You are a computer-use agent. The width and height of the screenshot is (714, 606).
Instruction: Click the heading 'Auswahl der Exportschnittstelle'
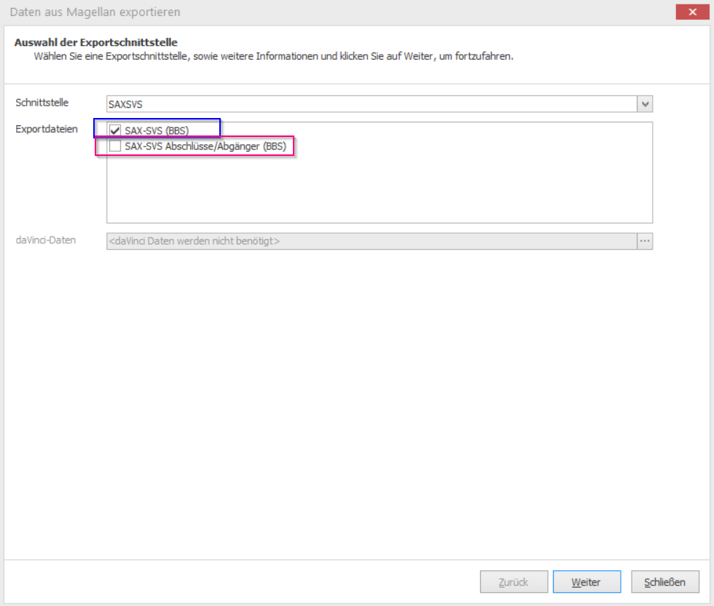click(x=96, y=43)
